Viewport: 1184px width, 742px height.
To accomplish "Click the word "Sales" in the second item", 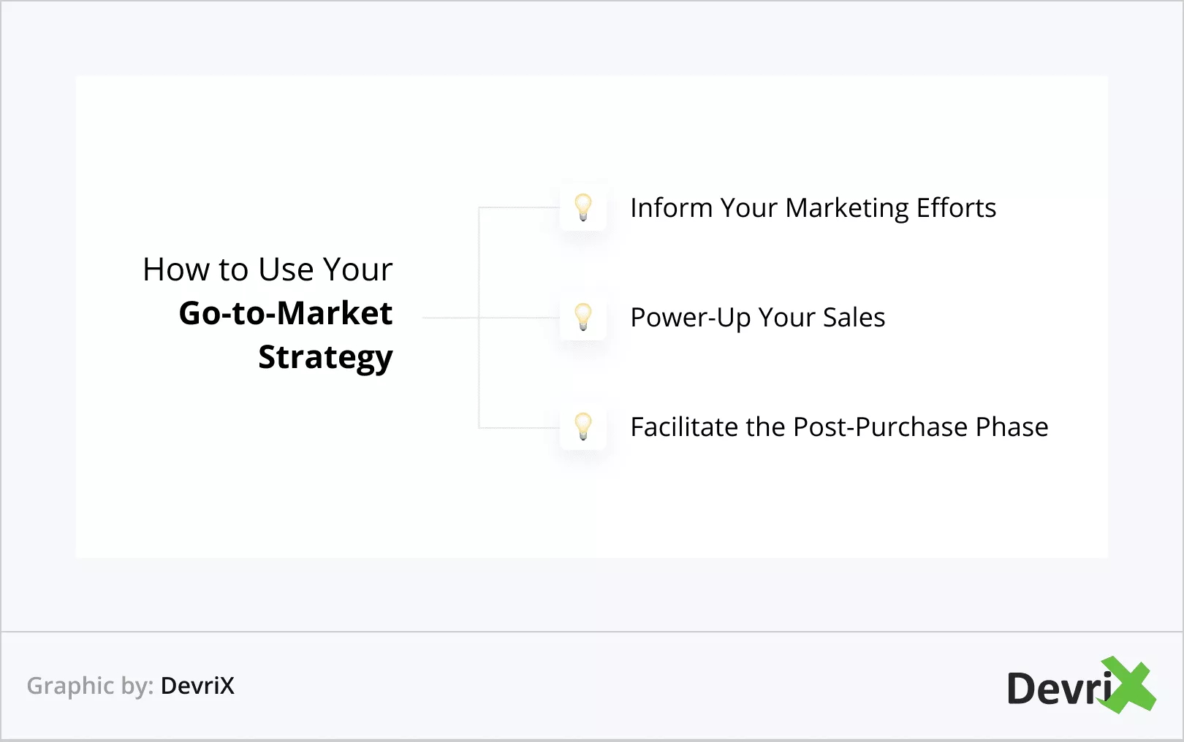I will tap(854, 318).
